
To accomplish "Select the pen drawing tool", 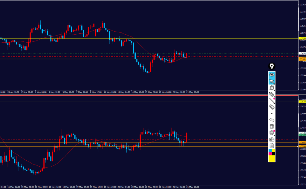I will 272,88.
